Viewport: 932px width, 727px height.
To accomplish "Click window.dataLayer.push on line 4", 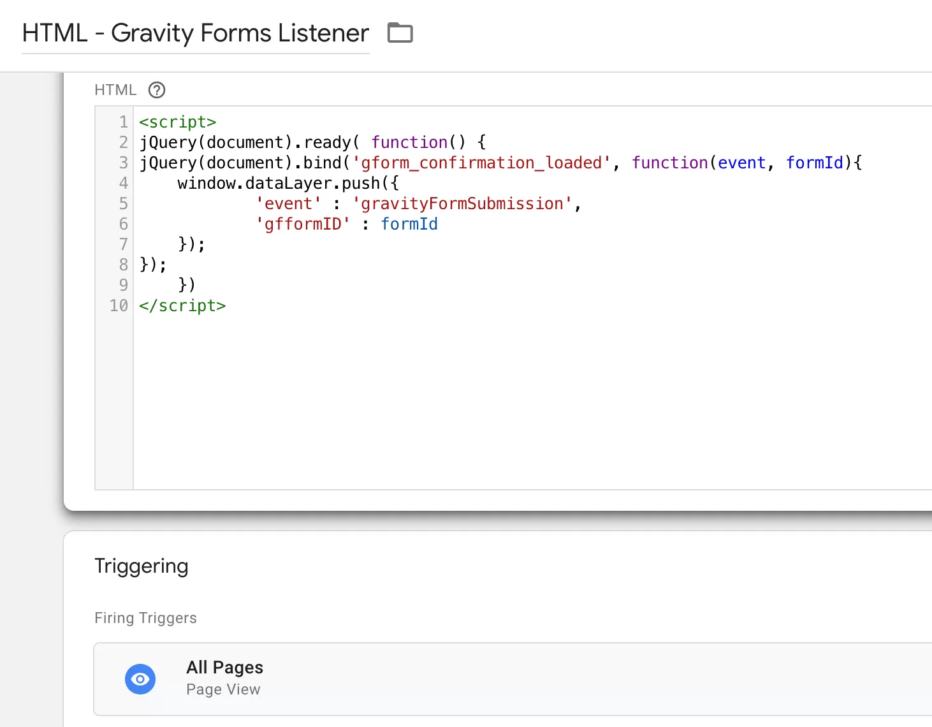I will 279,183.
